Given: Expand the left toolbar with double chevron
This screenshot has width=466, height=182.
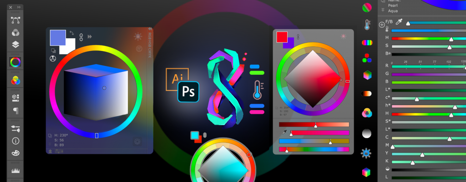Looking at the screenshot, I should tap(19, 7).
